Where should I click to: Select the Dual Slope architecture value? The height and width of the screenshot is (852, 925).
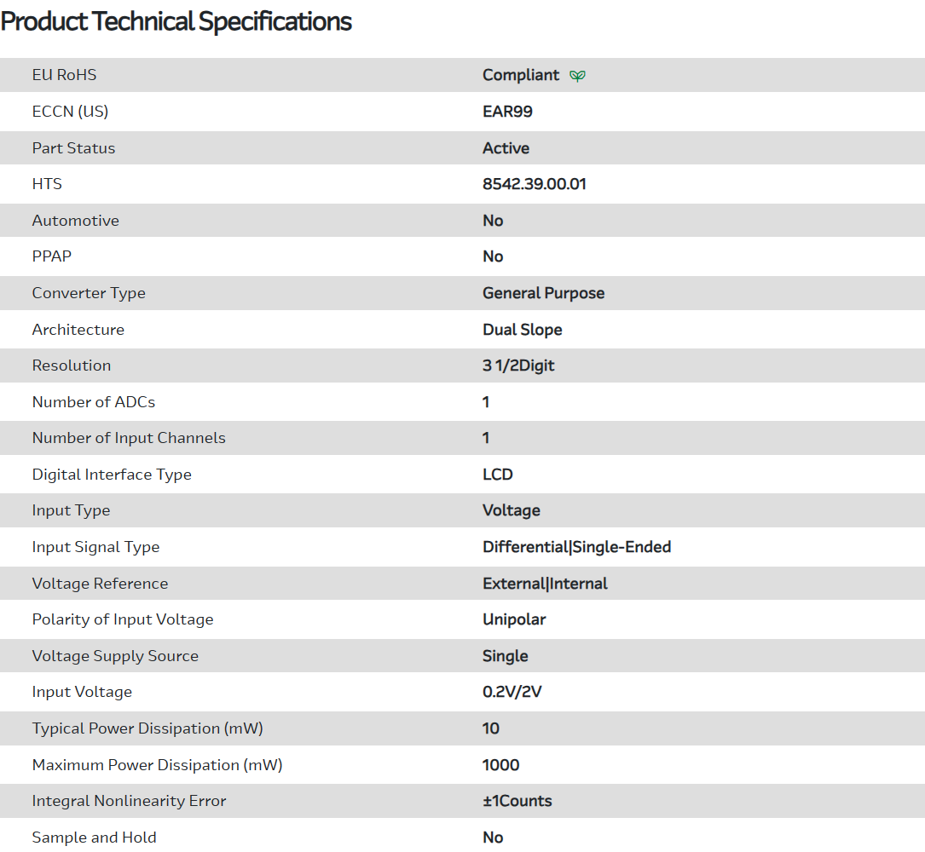tap(522, 330)
